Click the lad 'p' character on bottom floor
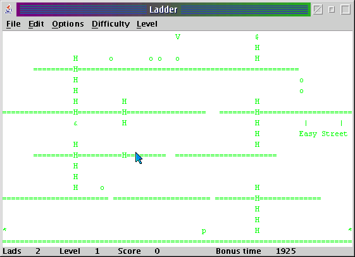The image size is (355, 257). click(x=204, y=231)
